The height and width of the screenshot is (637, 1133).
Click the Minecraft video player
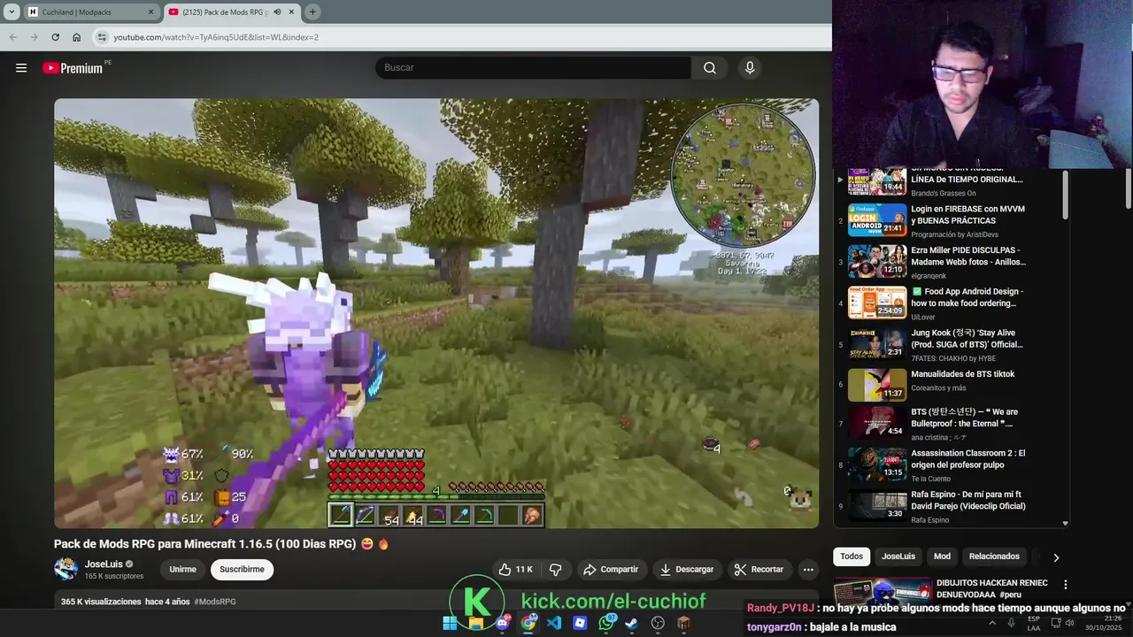click(x=436, y=313)
